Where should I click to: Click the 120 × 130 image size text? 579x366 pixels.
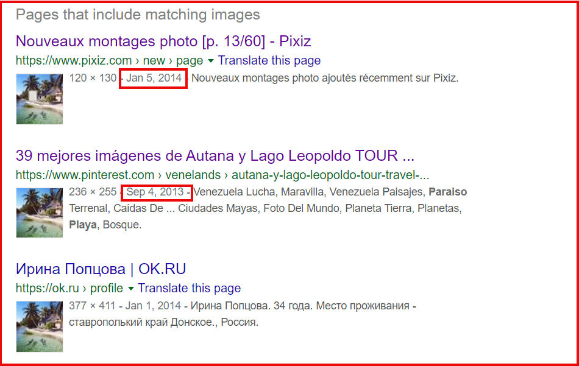[92, 78]
